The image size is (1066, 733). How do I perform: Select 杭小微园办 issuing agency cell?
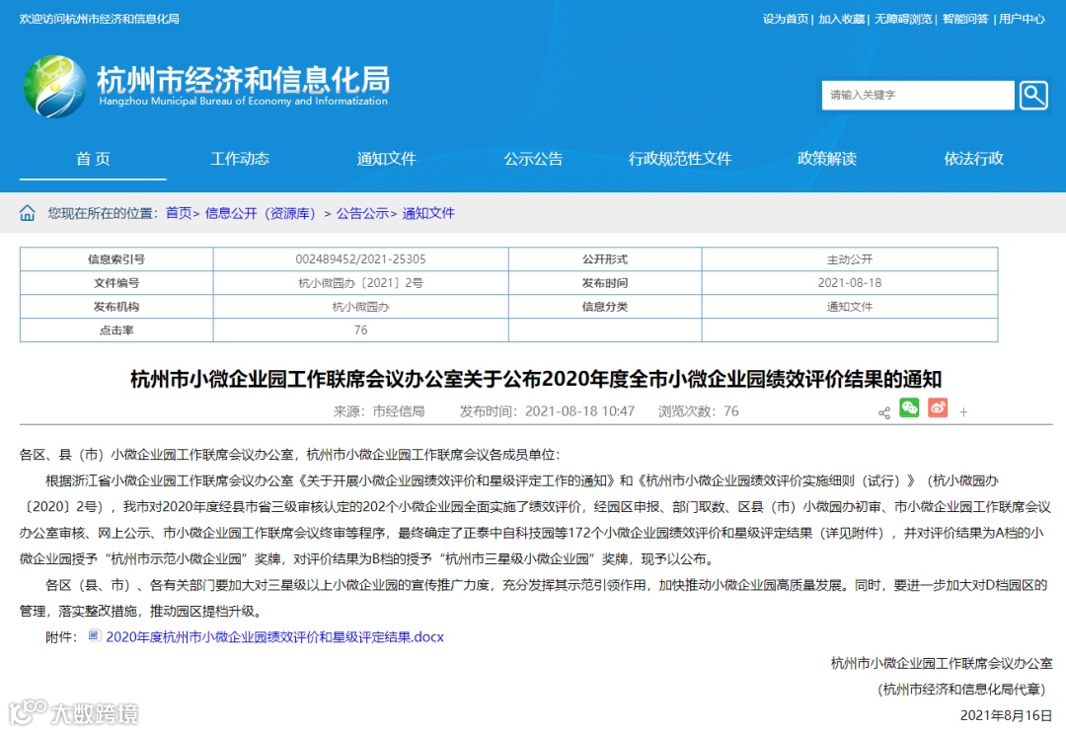(x=360, y=307)
